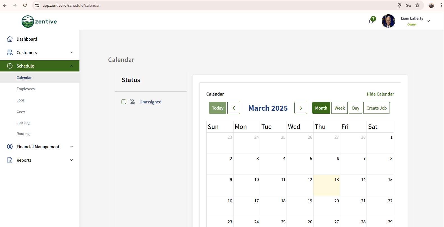Click the Hide Calendar link
The image size is (444, 227).
[x=380, y=94]
